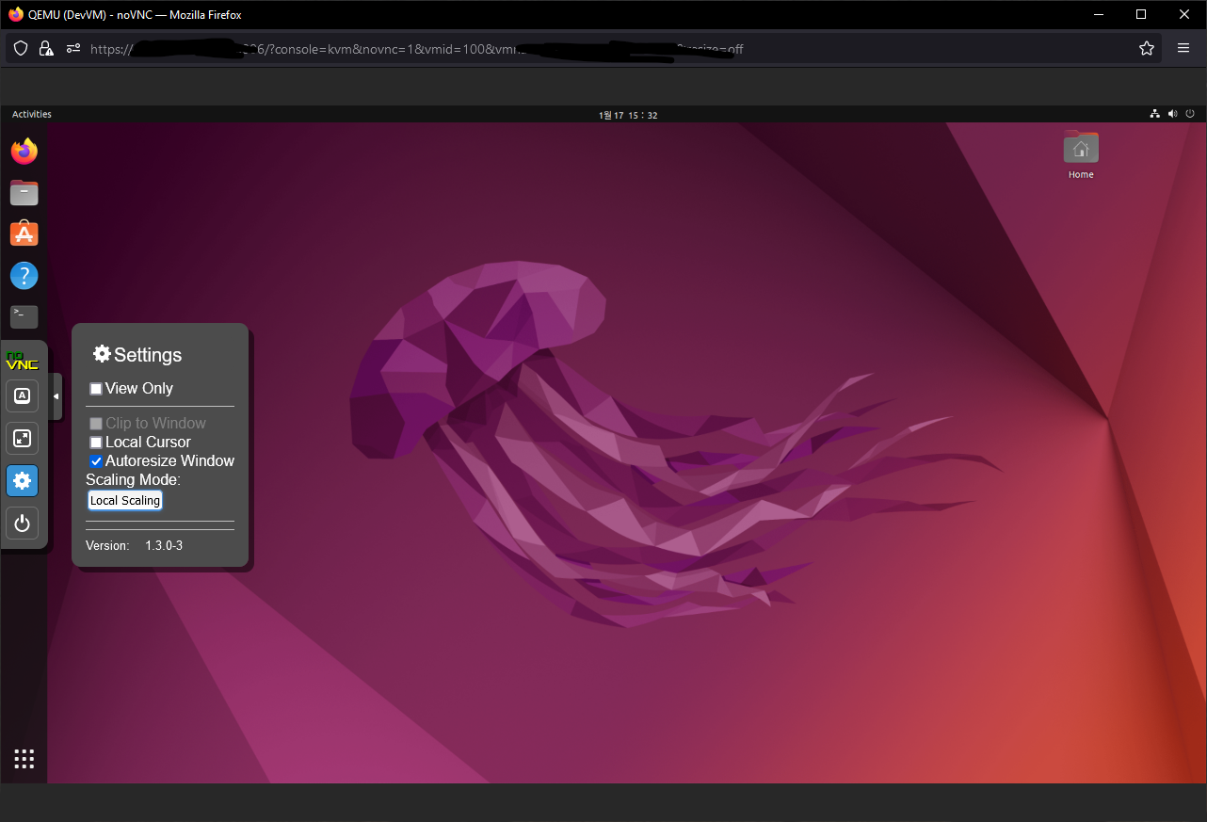Open the Firefox hamburger menu
Screen dimensions: 1207x822
tap(1183, 48)
